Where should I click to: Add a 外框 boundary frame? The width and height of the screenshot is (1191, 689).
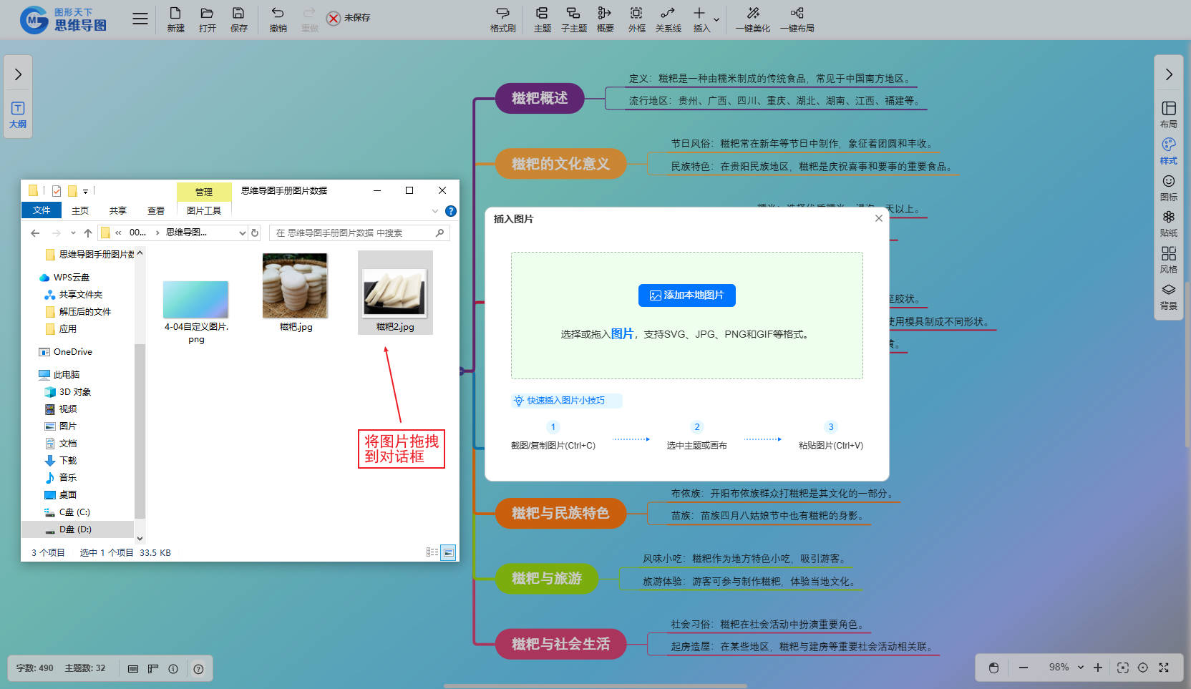636,19
